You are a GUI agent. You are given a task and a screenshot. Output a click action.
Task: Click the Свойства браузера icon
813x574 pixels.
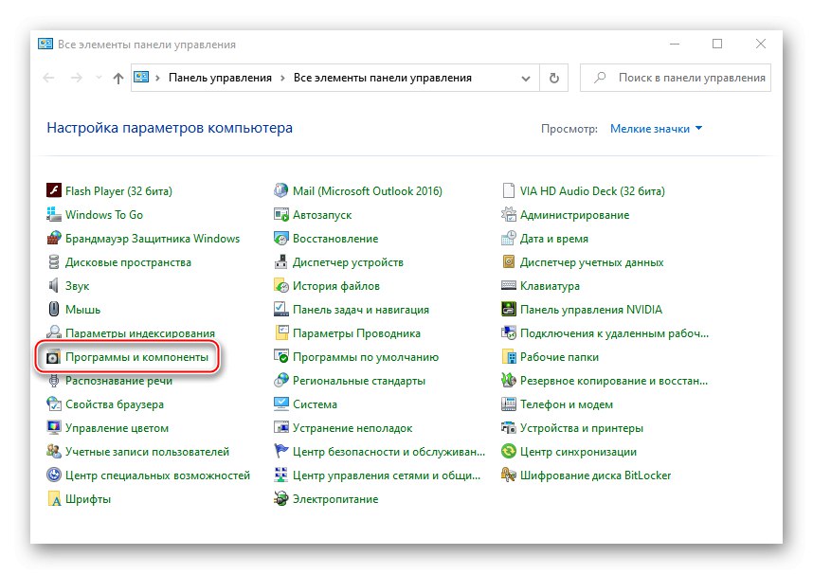54,404
